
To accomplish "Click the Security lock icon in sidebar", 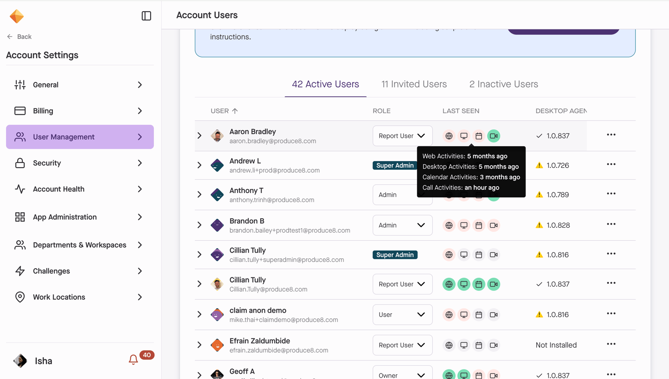I will coord(20,163).
